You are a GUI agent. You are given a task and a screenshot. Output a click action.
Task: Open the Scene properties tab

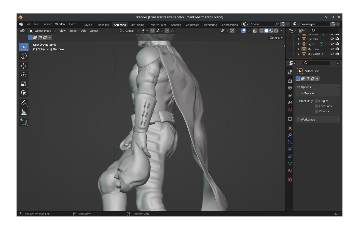coord(290,103)
